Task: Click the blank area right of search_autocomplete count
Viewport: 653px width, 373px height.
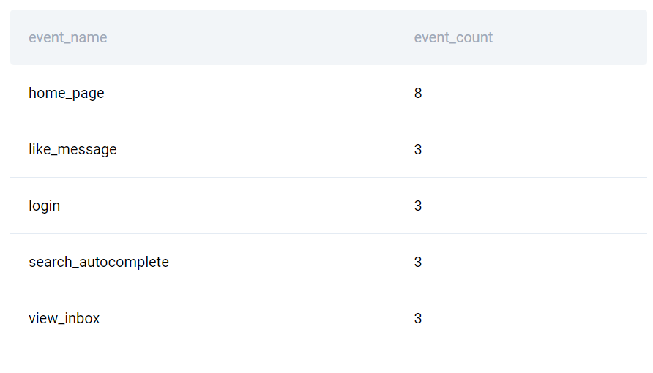Action: tap(534, 262)
